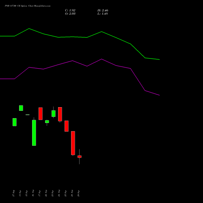Click the purple lower indicator line

[80, 64]
